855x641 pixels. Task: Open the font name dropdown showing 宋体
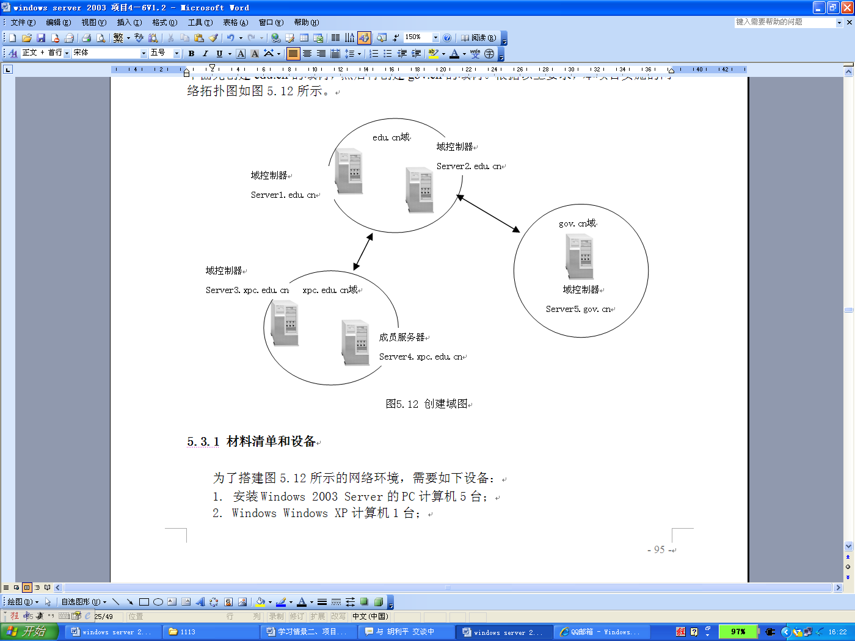(x=144, y=53)
